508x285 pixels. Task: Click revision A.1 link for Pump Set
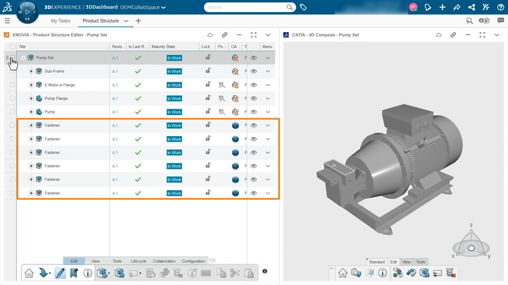pyautogui.click(x=115, y=58)
